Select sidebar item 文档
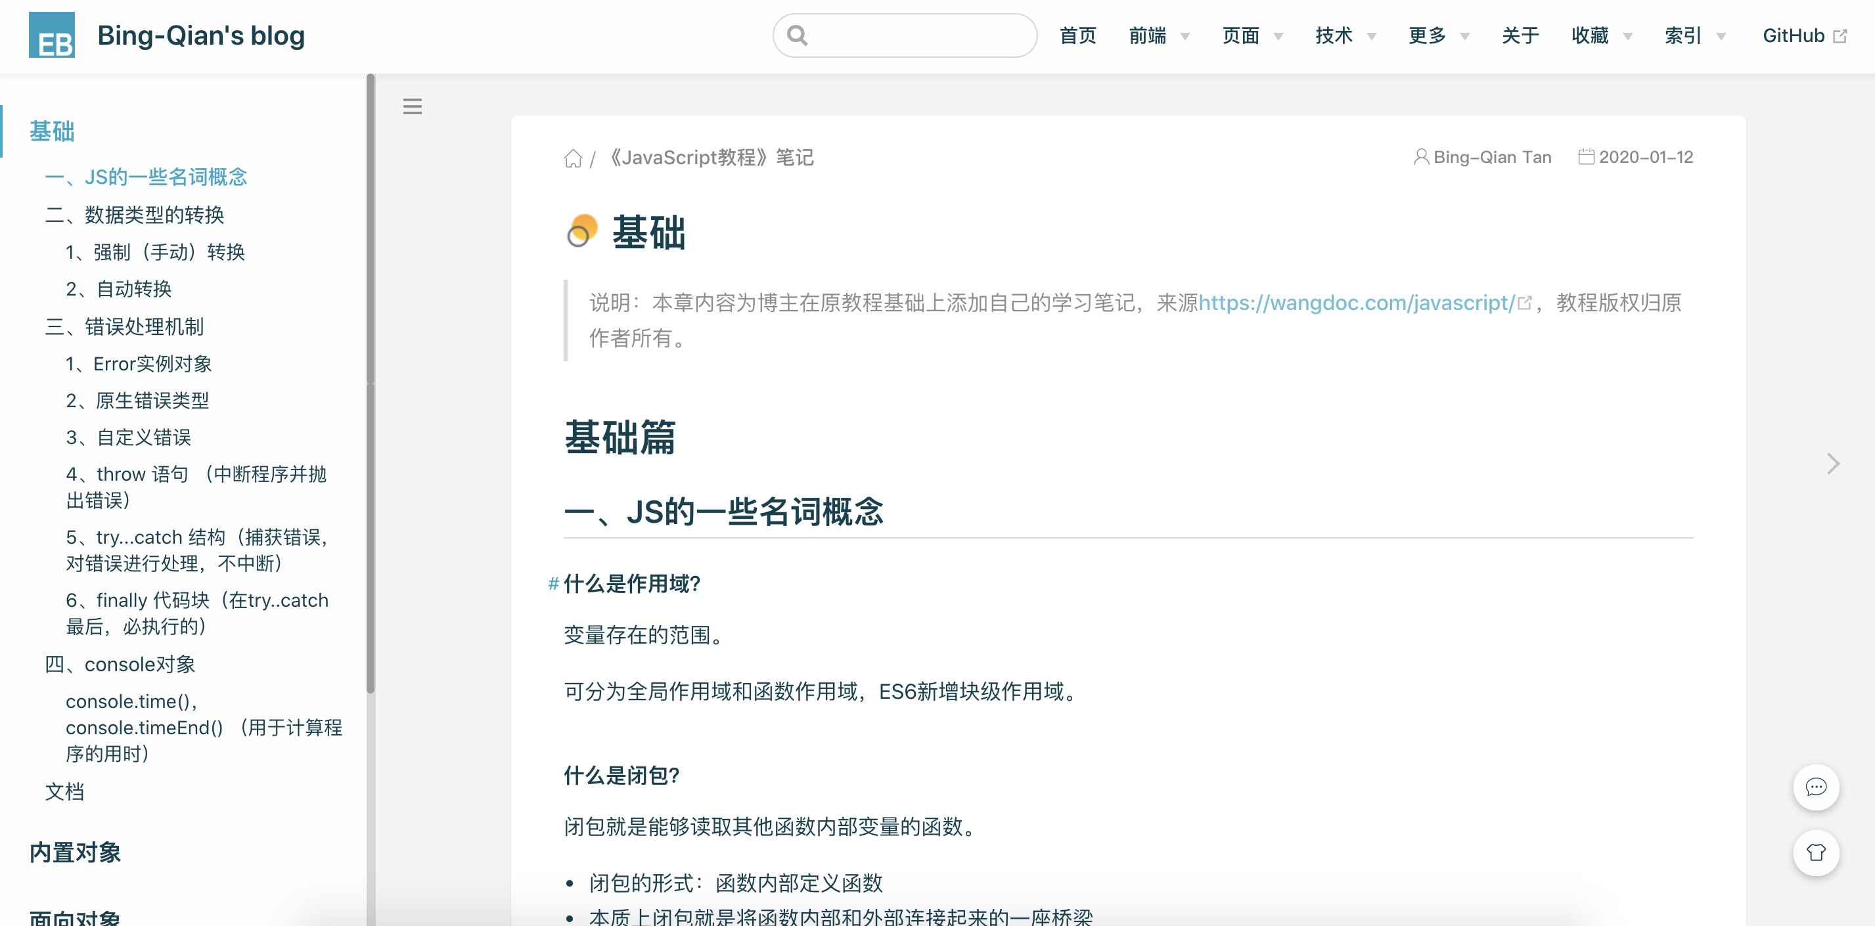This screenshot has height=926, width=1875. tap(65, 791)
